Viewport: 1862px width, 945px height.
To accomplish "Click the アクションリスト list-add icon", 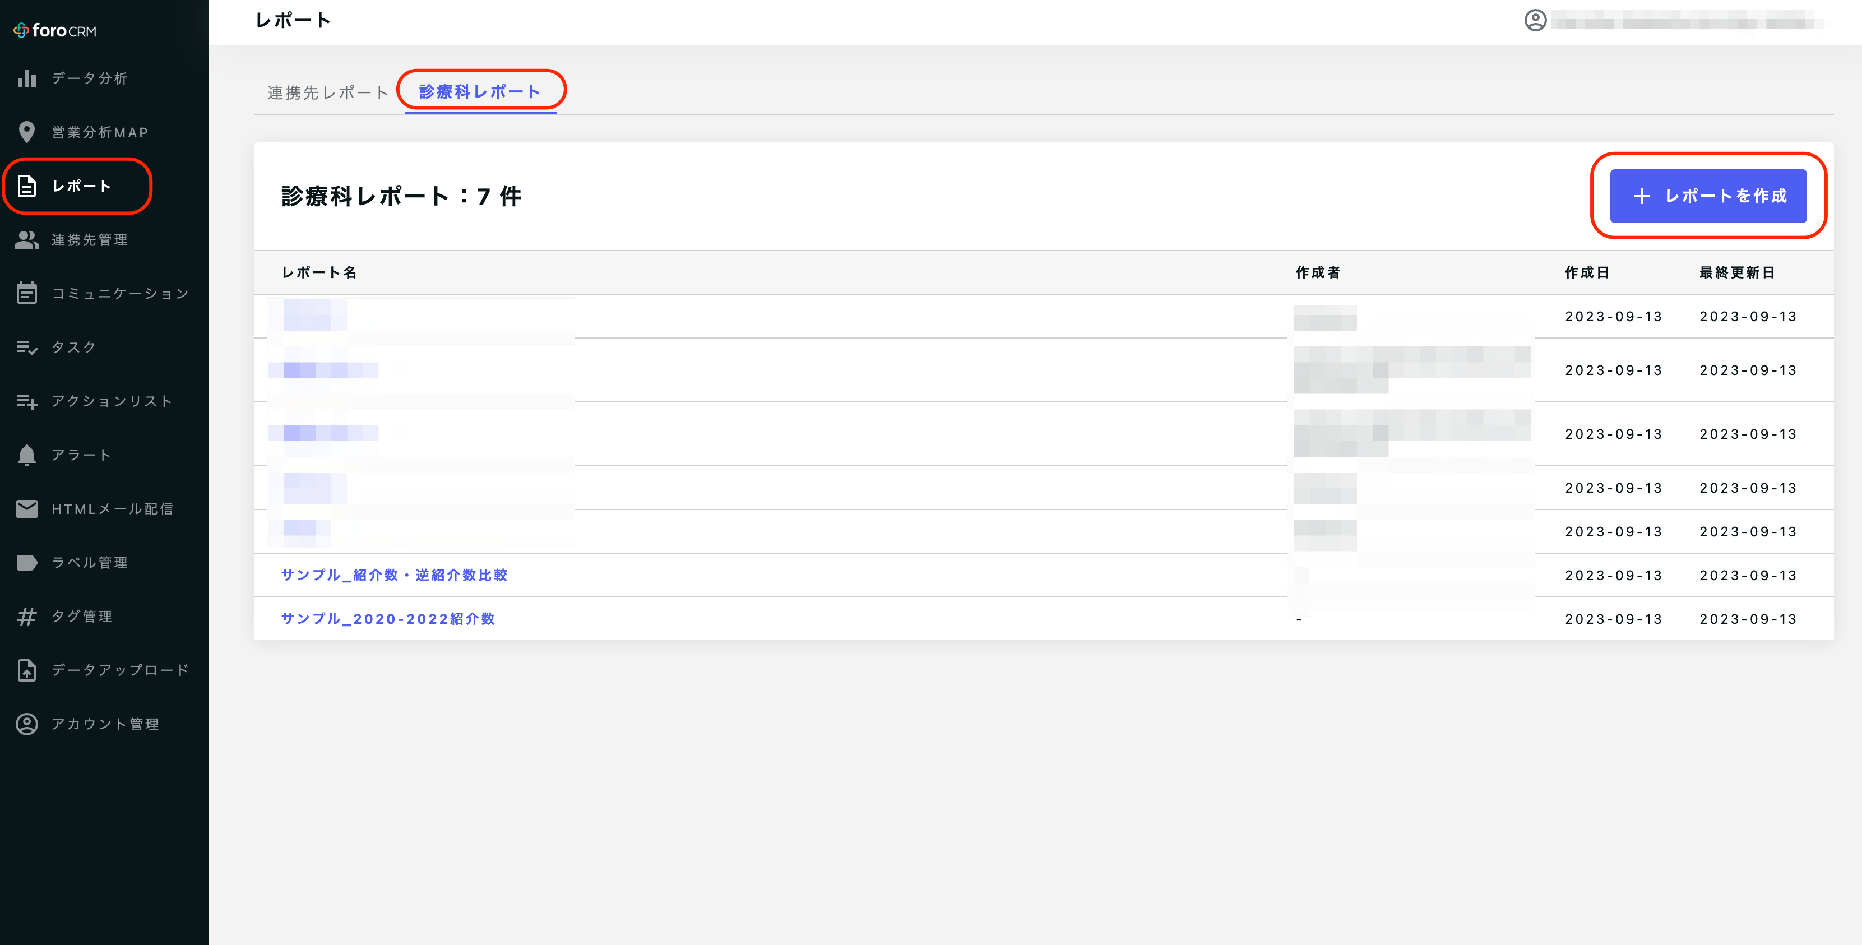I will 27,401.
